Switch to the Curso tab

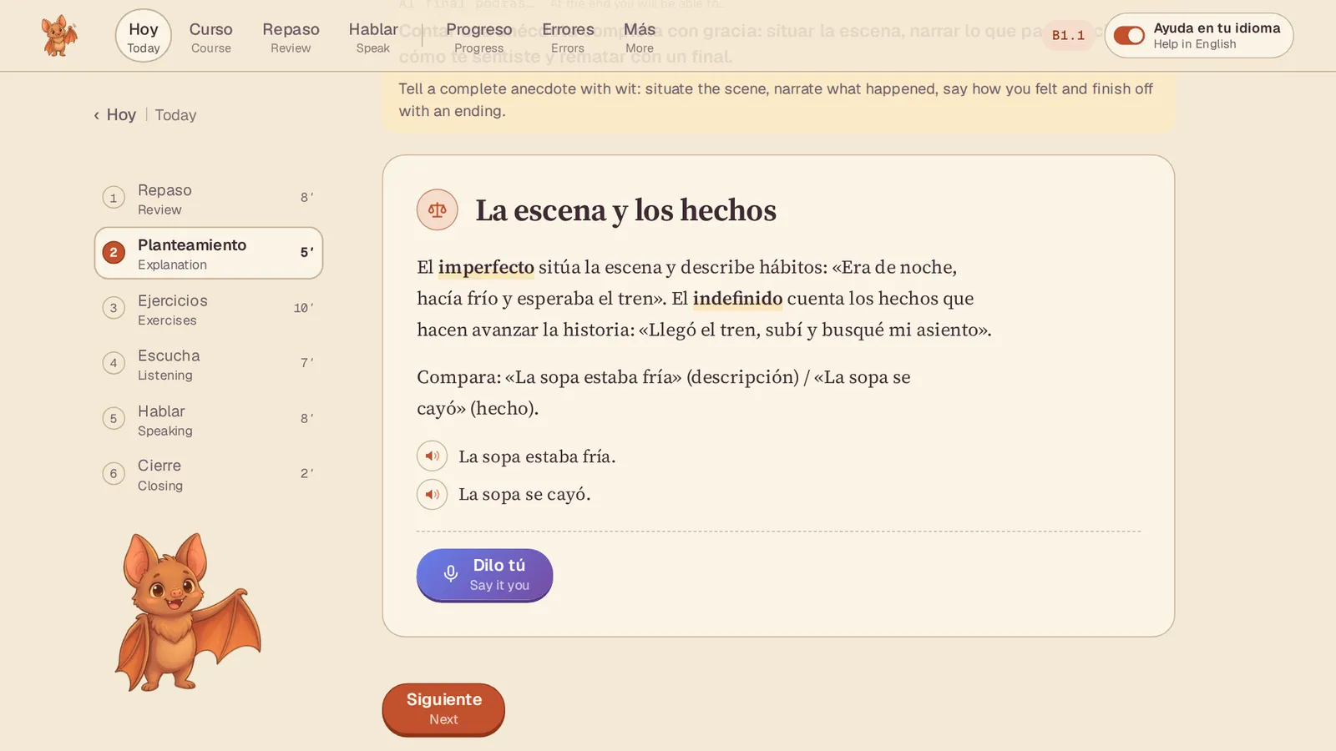pyautogui.click(x=210, y=37)
